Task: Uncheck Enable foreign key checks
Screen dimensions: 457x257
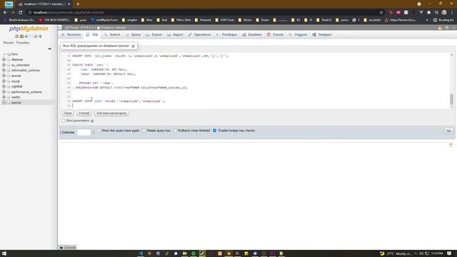Action: coord(215,131)
